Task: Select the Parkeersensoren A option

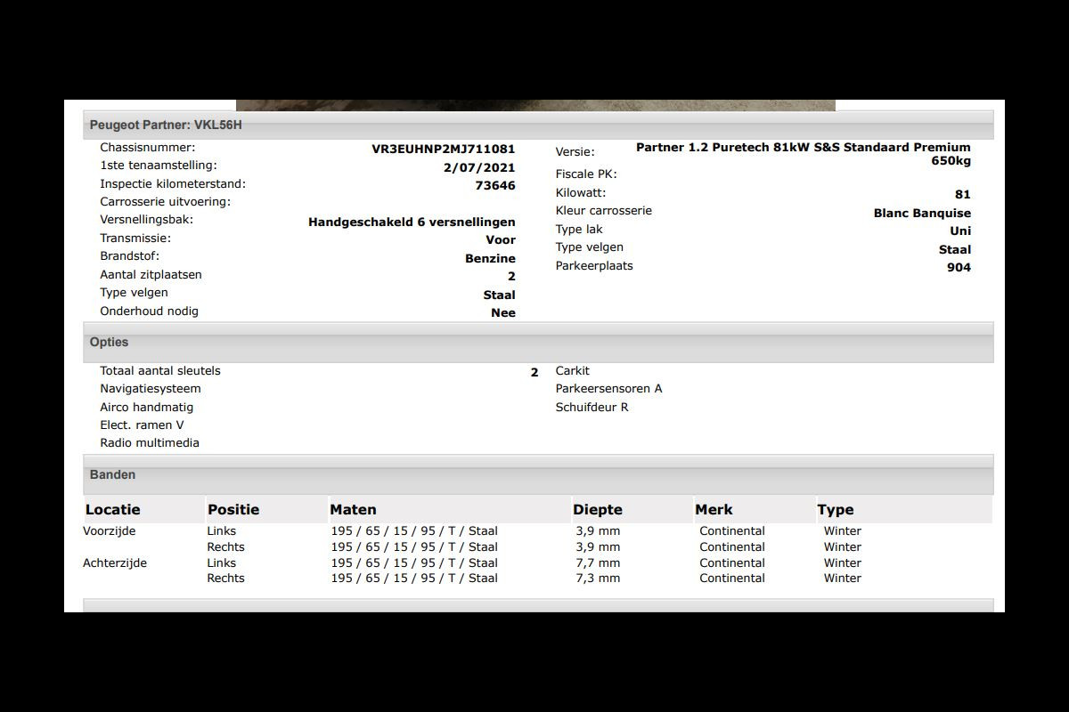Action: click(608, 389)
